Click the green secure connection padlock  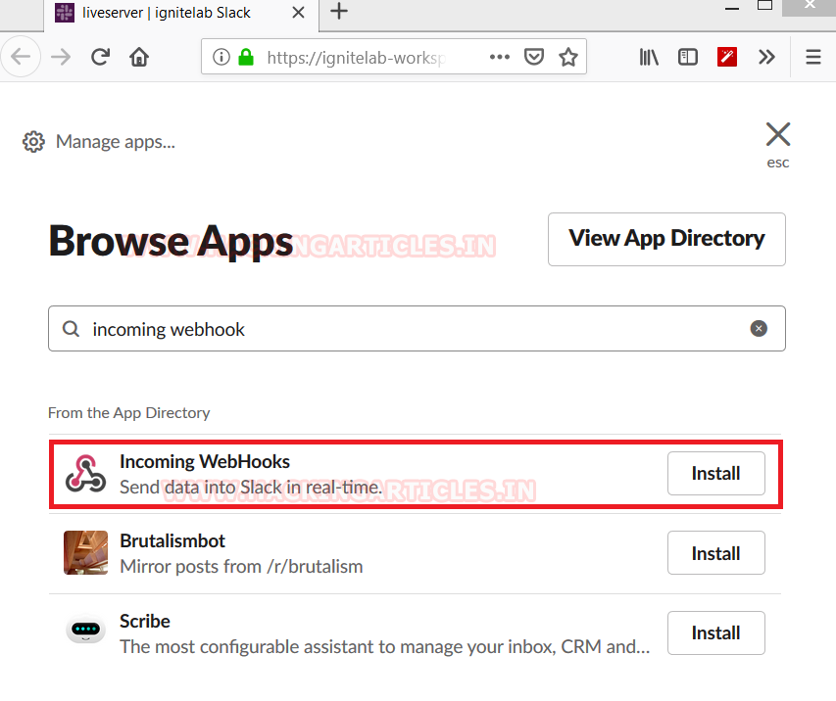pyautogui.click(x=246, y=57)
